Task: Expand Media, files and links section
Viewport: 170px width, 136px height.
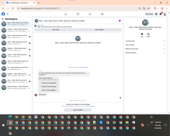Action: pos(145,49)
